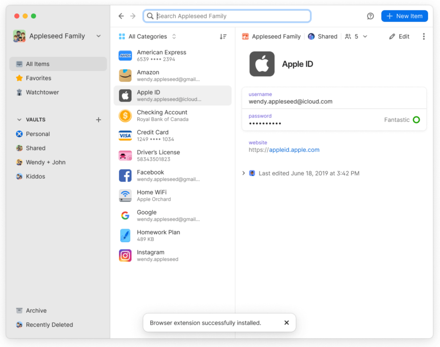Click the username field value

[290, 102]
